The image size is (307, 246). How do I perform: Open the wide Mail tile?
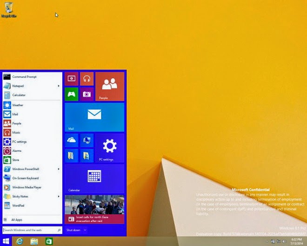(x=94, y=117)
